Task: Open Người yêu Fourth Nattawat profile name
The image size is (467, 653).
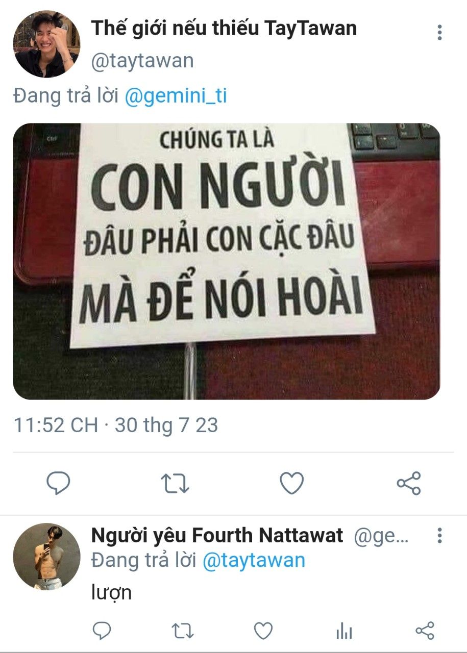Action: 217,536
